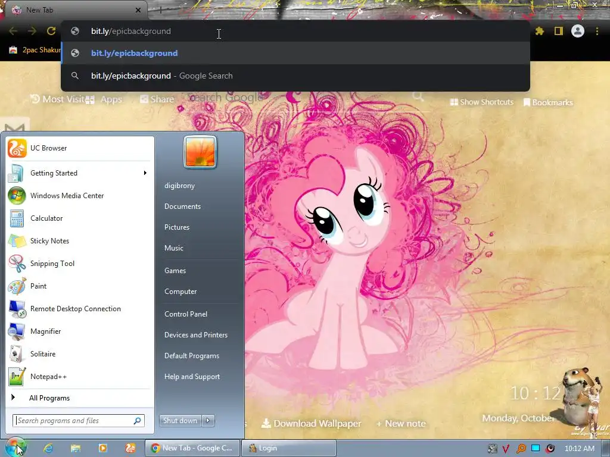
Task: Open Internet Explorer from taskbar
Action: pyautogui.click(x=48, y=448)
